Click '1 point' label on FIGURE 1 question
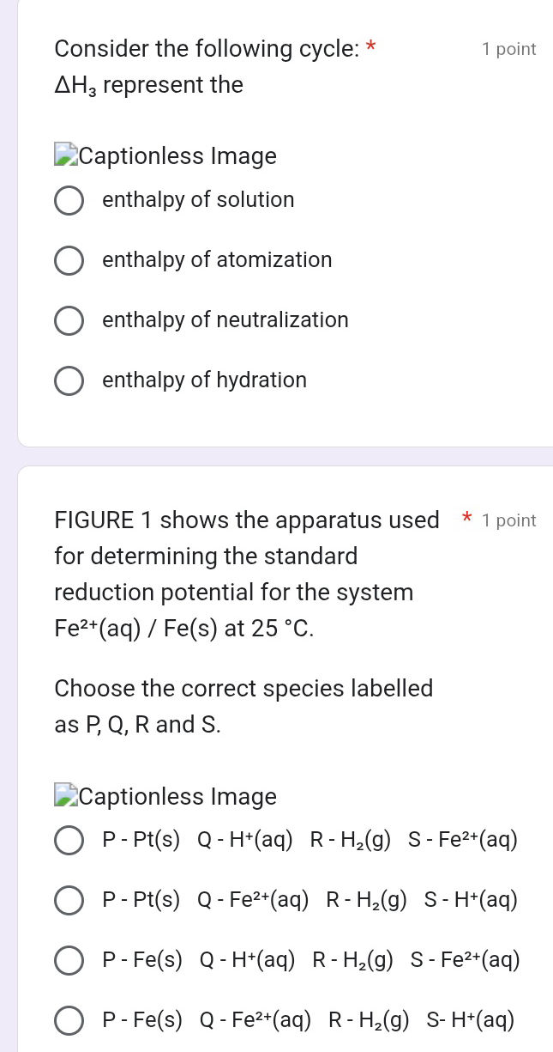The width and height of the screenshot is (553, 1052). 508,519
